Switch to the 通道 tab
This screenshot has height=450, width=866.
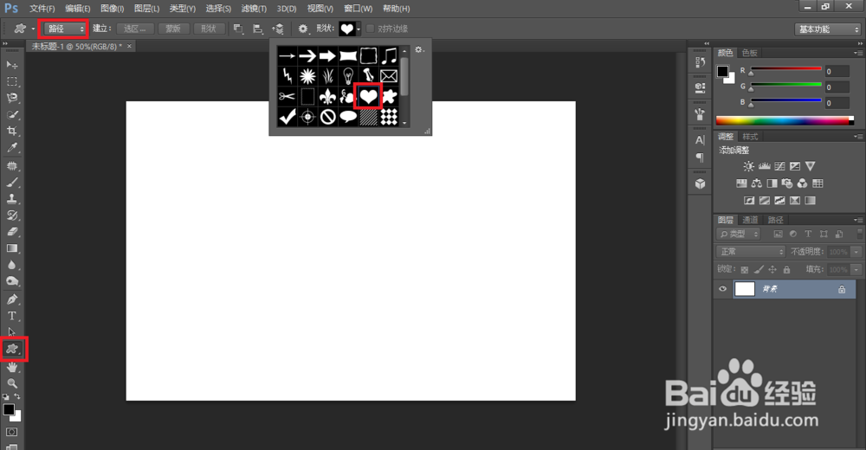tap(749, 220)
